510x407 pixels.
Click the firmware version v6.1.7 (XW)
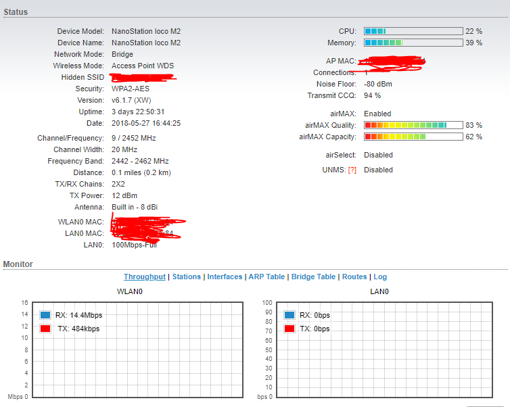[131, 100]
